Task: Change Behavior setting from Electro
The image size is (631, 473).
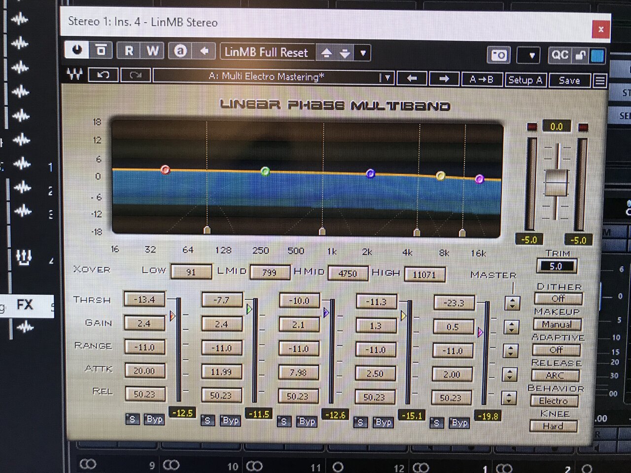Action: 554,401
